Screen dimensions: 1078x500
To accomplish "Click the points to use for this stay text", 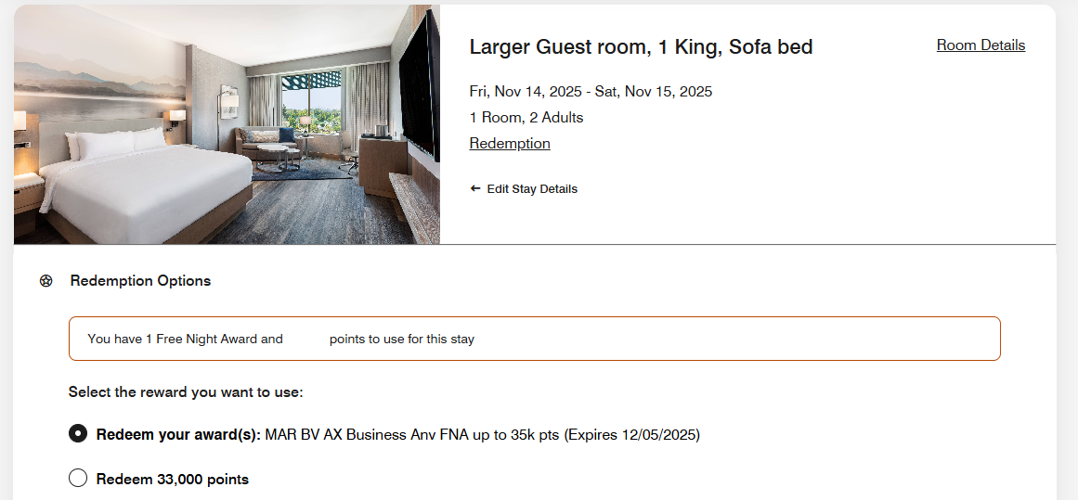I will click(x=401, y=339).
